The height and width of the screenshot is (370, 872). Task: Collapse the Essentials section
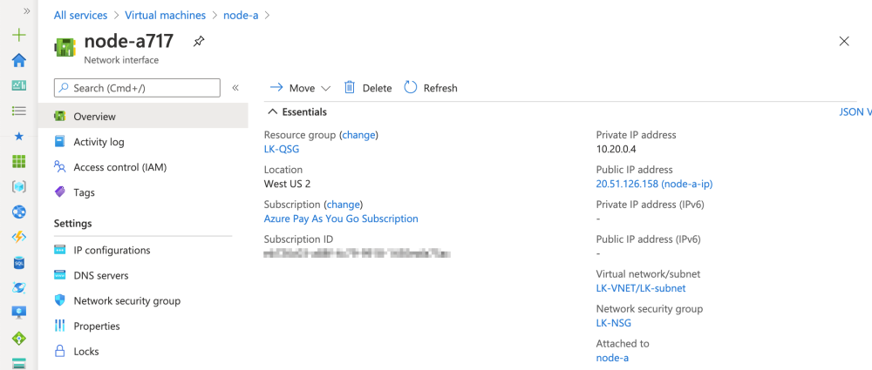(x=273, y=112)
